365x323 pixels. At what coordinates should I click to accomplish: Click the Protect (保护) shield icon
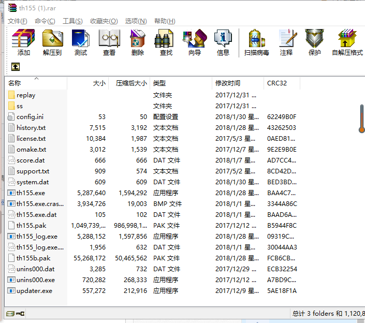[x=314, y=42]
